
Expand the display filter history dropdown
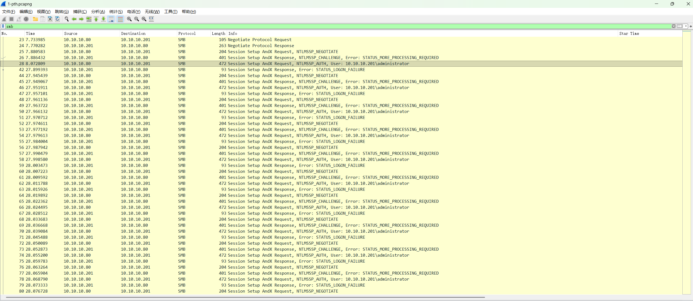686,26
